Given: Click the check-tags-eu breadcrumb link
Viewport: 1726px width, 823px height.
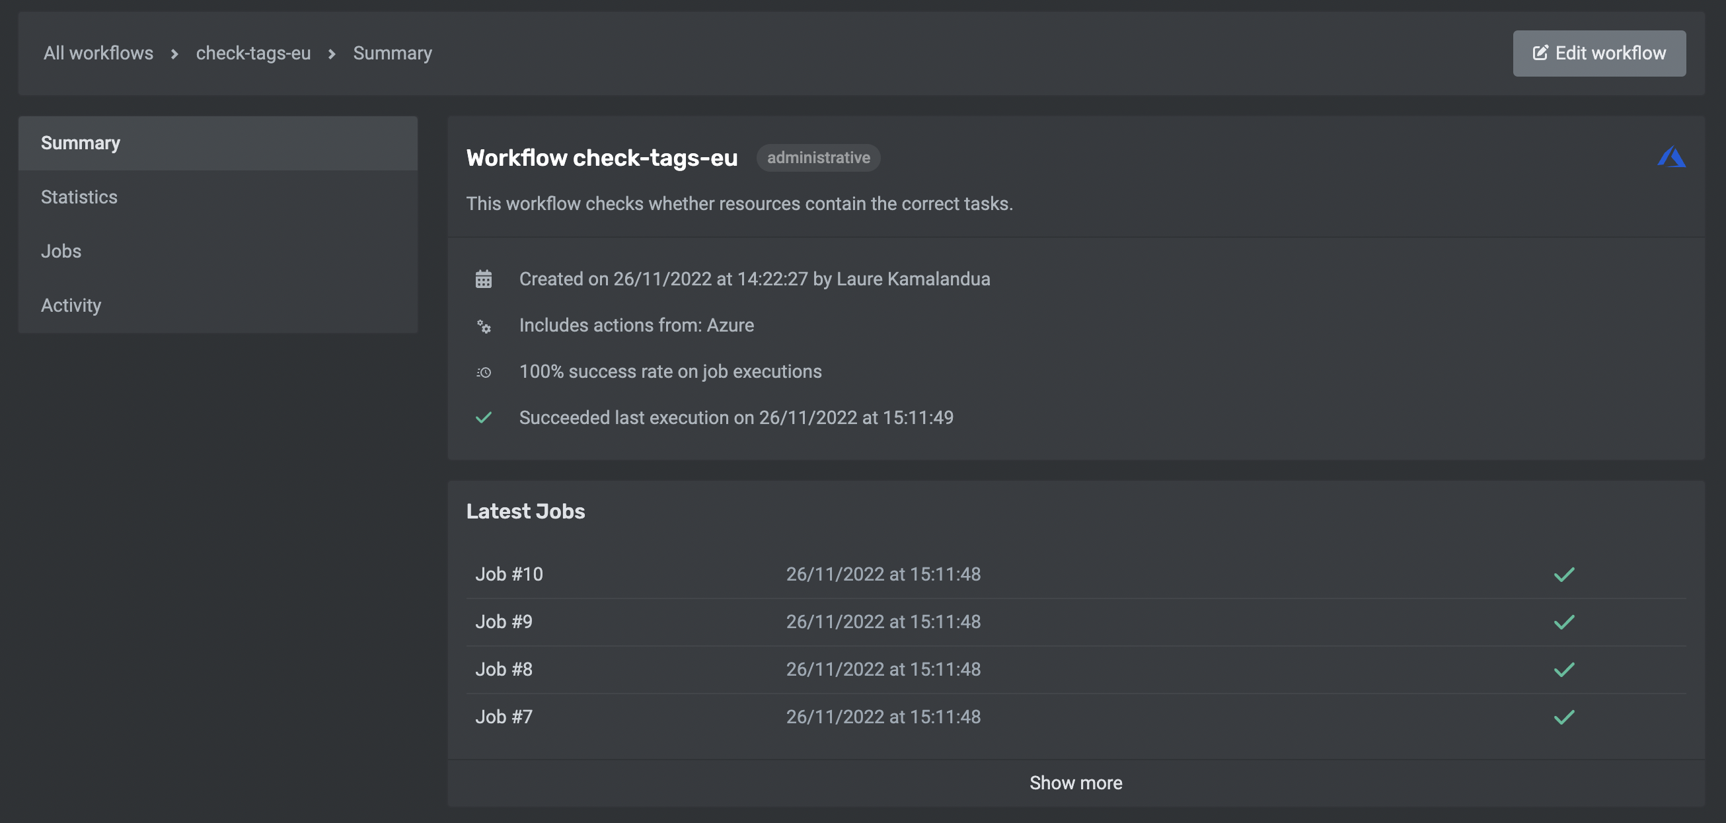Looking at the screenshot, I should click(252, 53).
